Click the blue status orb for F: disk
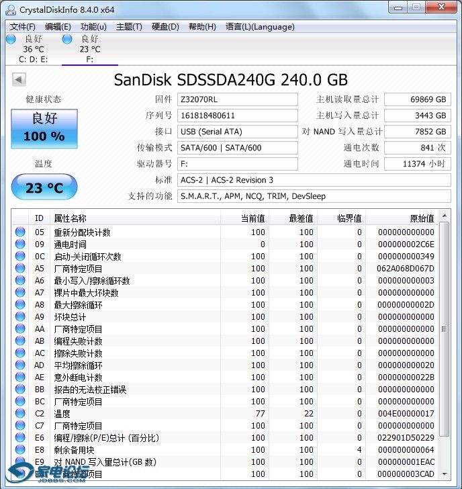462x489 pixels. (67, 39)
